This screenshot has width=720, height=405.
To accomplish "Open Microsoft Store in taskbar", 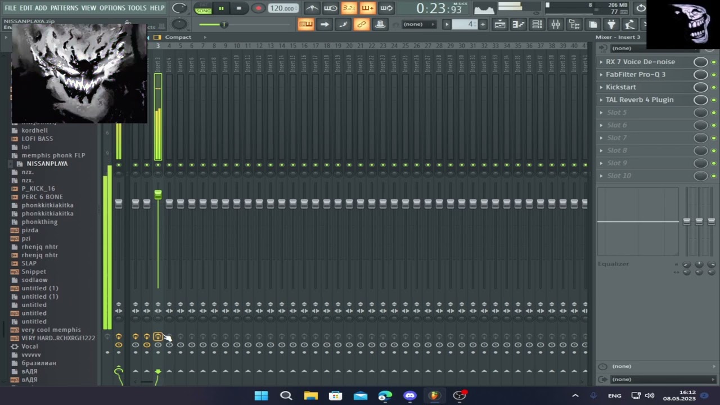I will (335, 395).
